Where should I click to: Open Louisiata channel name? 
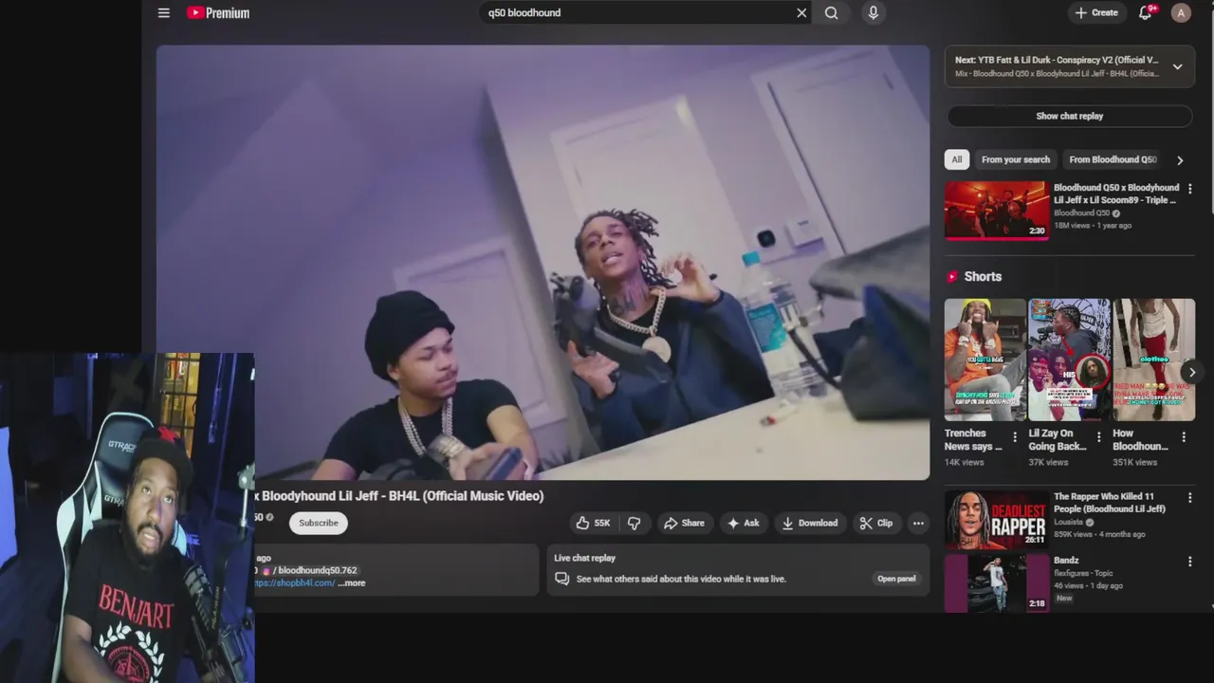(x=1070, y=522)
